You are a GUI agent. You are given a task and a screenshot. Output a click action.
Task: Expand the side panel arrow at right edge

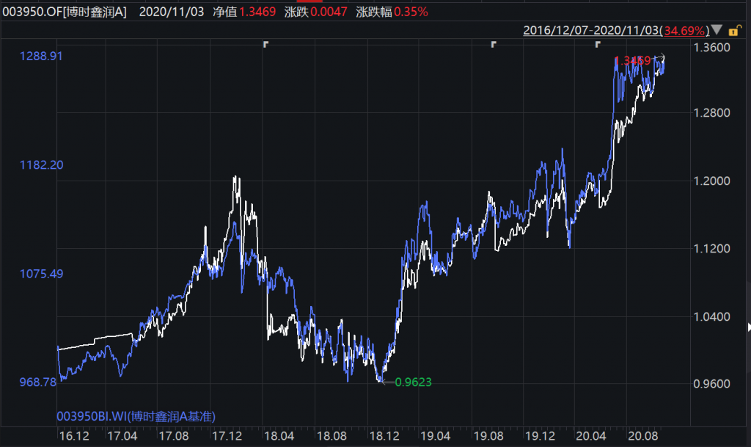(748, 327)
